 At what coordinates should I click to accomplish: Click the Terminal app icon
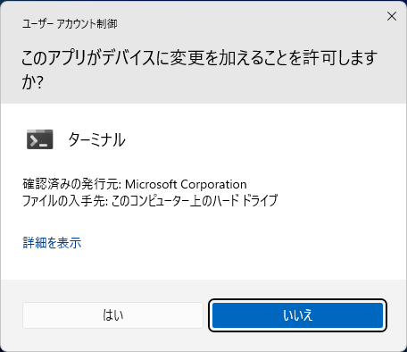tap(40, 139)
